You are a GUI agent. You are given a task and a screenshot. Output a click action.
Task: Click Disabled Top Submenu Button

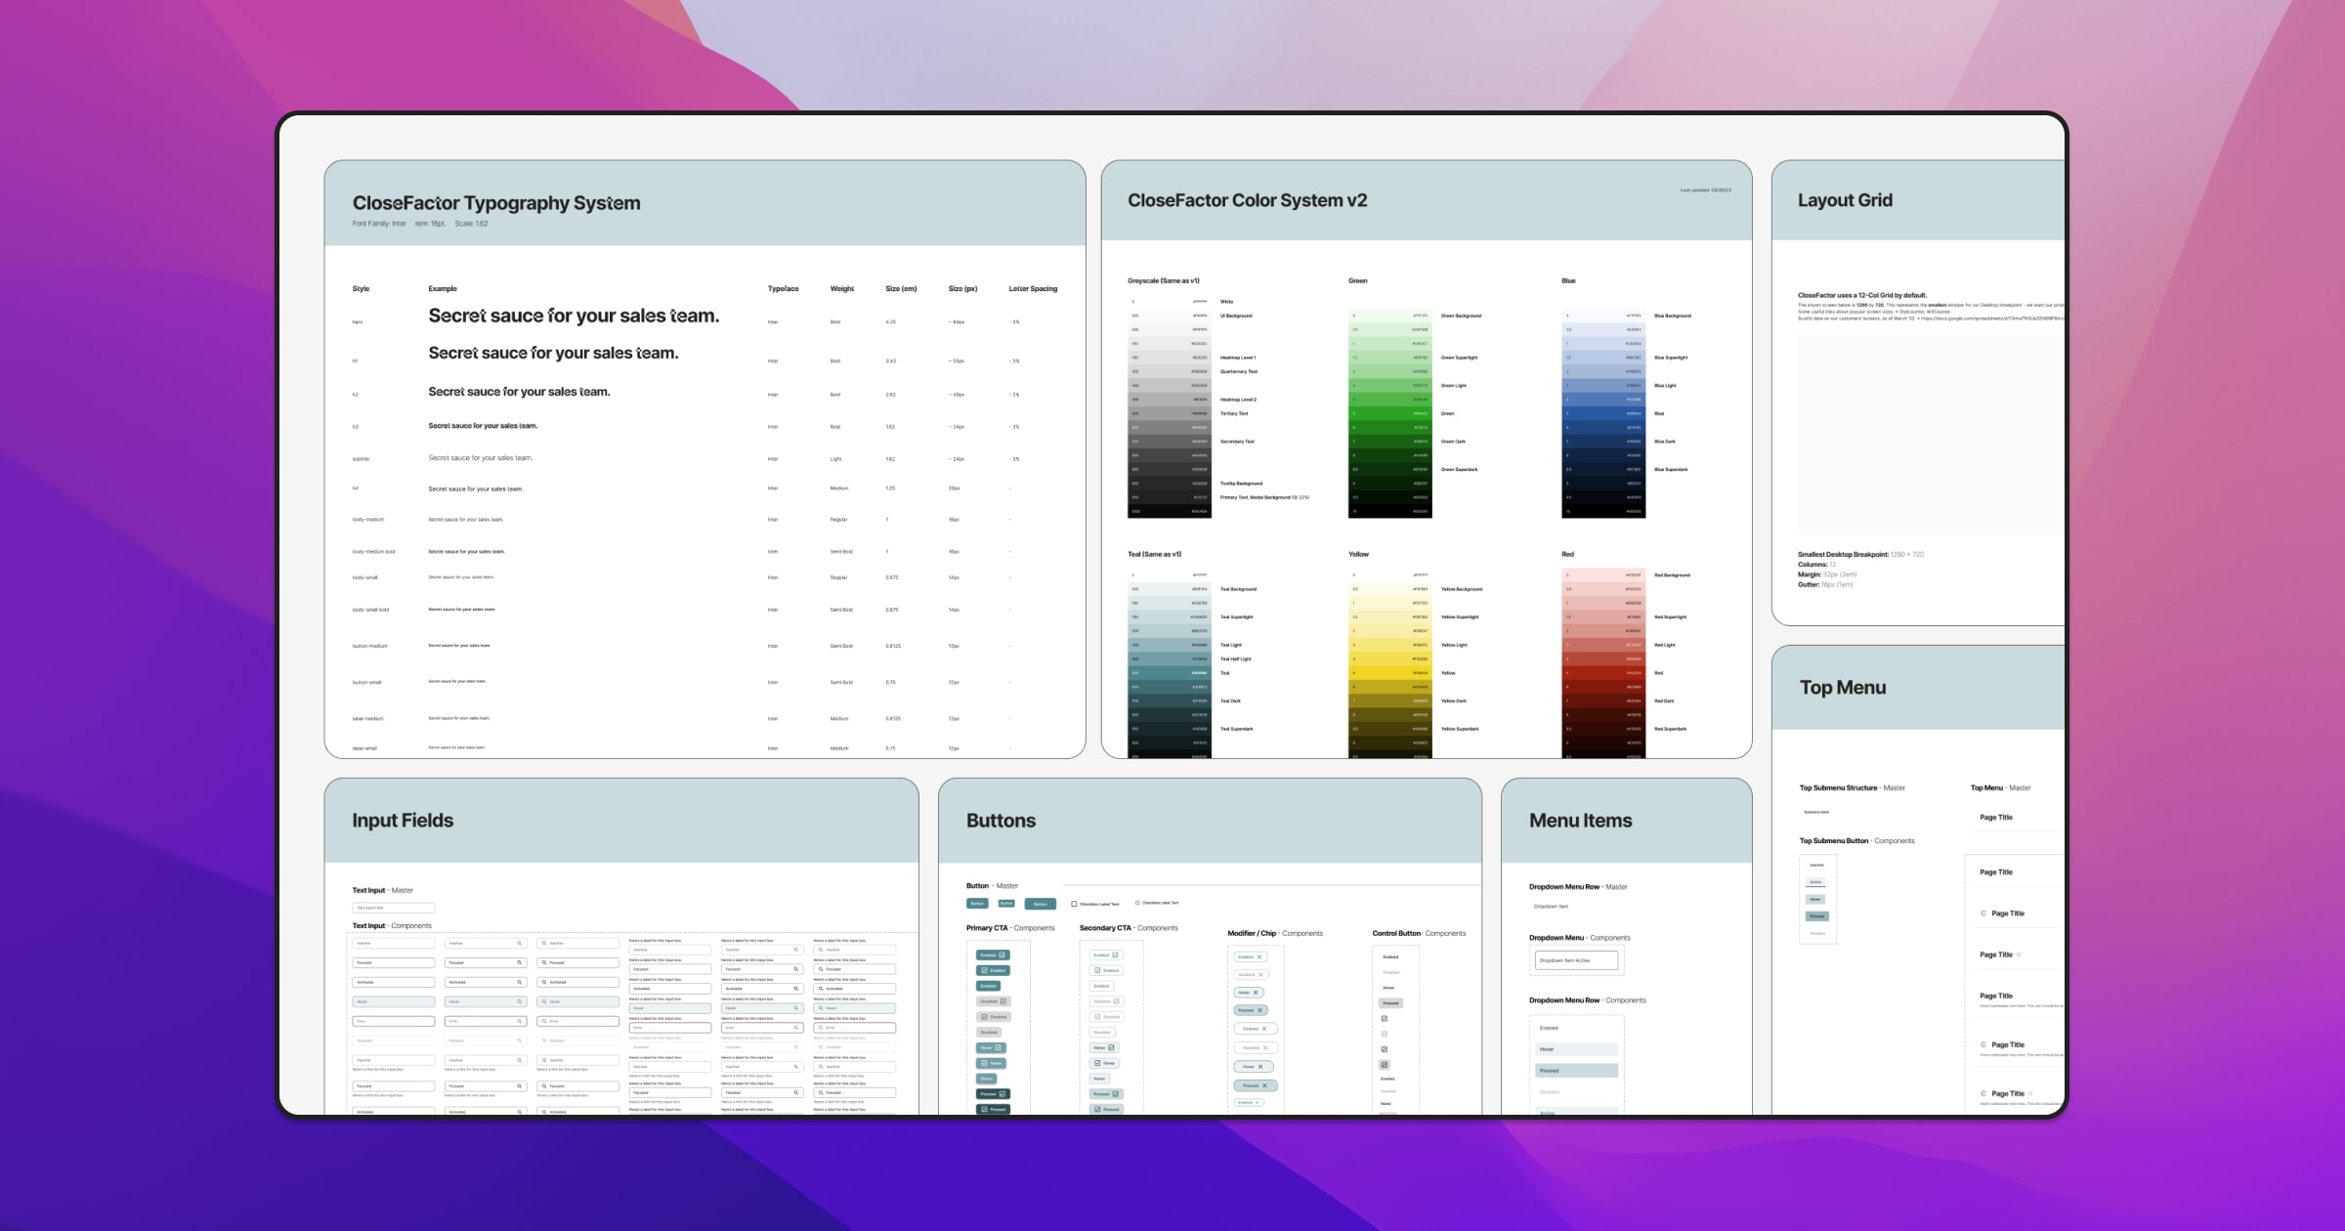tap(1817, 934)
